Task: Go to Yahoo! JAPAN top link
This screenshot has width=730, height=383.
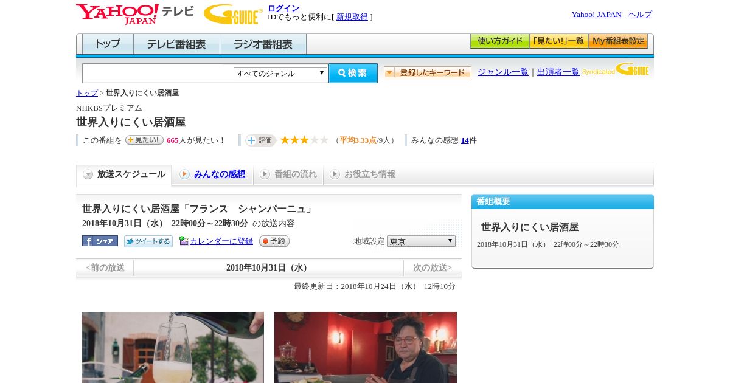Action: [x=596, y=15]
